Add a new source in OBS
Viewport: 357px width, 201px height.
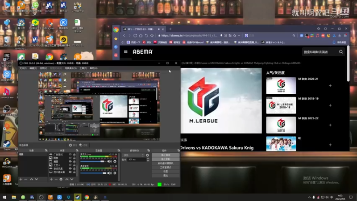(x=51, y=180)
